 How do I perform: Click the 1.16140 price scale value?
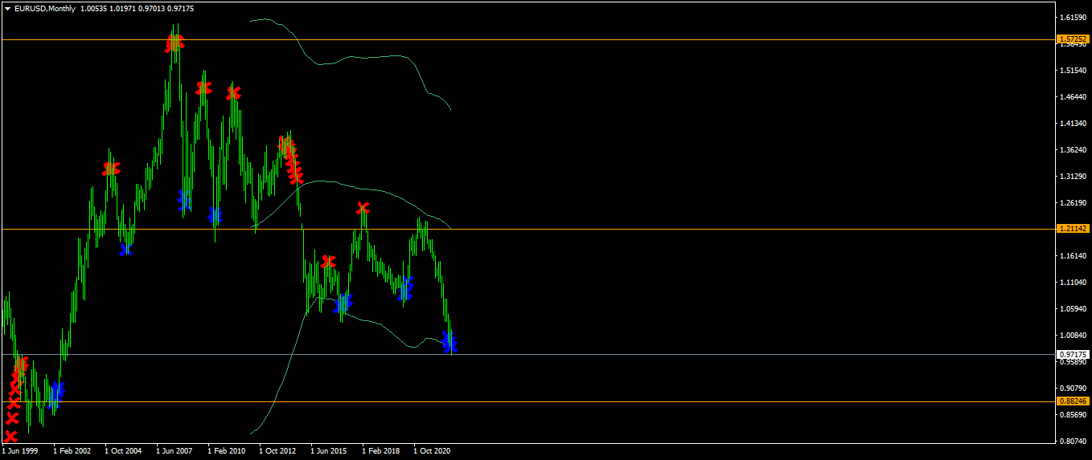pyautogui.click(x=1073, y=256)
